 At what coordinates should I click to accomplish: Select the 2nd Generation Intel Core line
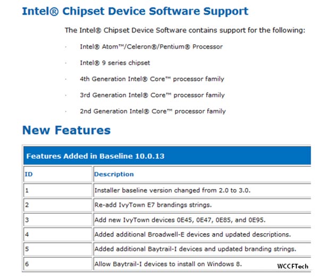(x=153, y=111)
